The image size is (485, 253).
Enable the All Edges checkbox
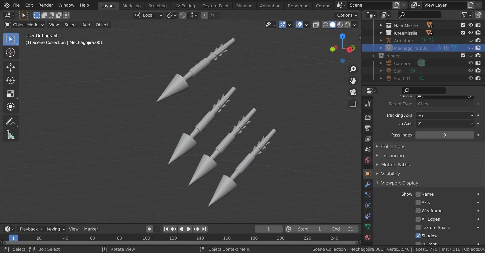point(418,219)
